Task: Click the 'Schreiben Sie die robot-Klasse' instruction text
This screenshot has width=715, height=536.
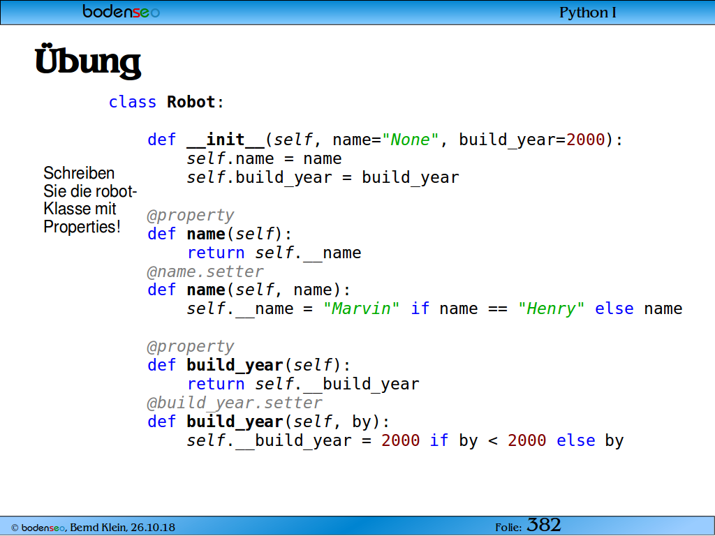Action: (90, 200)
